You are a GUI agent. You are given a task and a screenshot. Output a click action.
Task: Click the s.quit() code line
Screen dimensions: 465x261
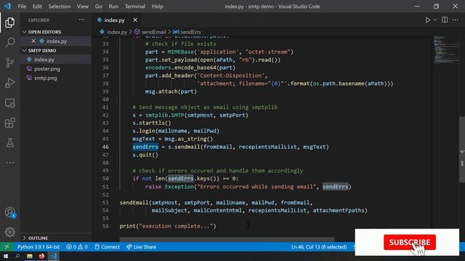click(x=145, y=154)
